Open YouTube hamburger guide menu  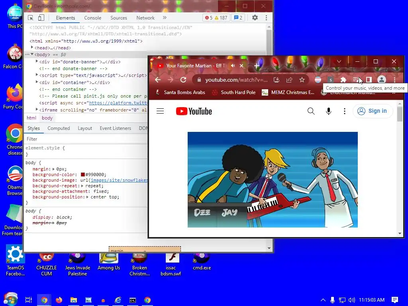[x=160, y=111]
